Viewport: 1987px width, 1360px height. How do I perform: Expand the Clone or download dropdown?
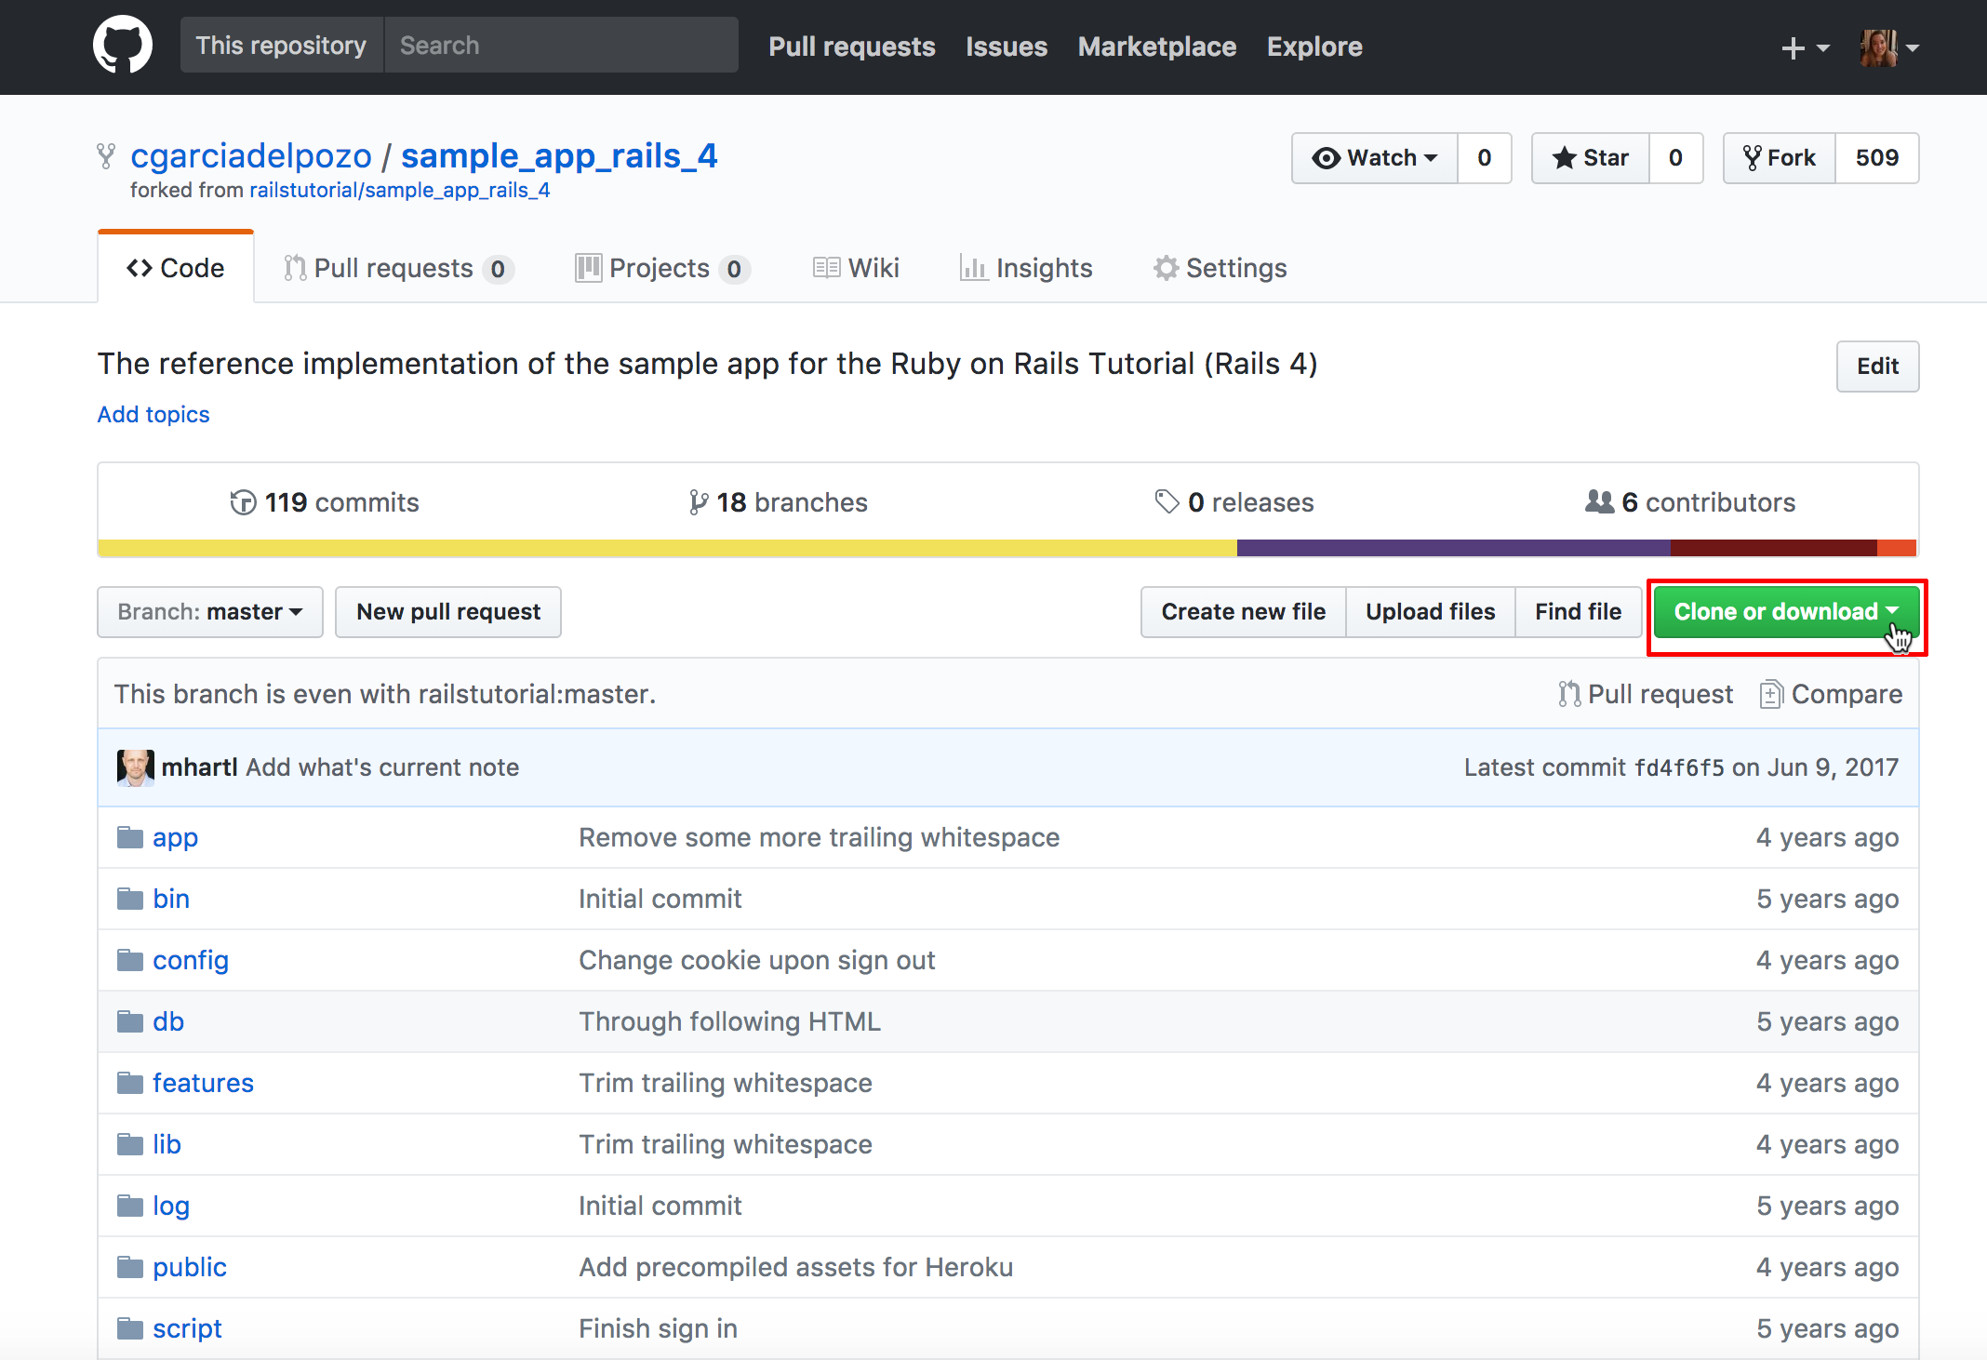(1786, 612)
